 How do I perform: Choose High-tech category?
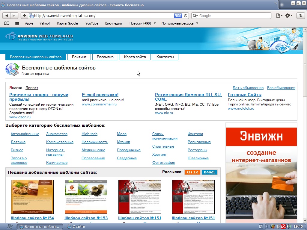click(89, 134)
